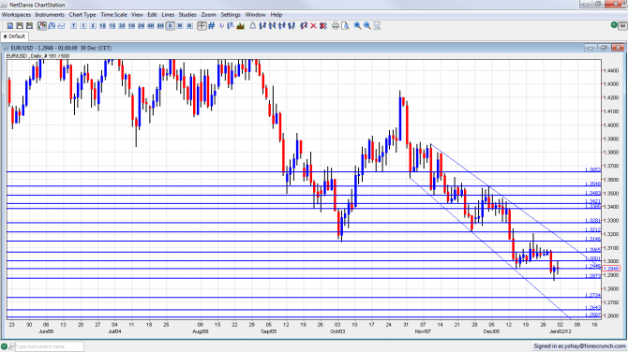Open the Time Scale menu
Viewport: 628px width, 352px height.
tap(113, 15)
